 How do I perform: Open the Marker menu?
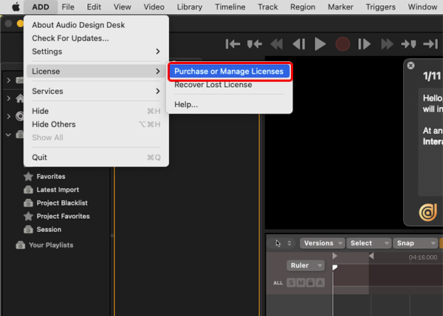coord(340,7)
